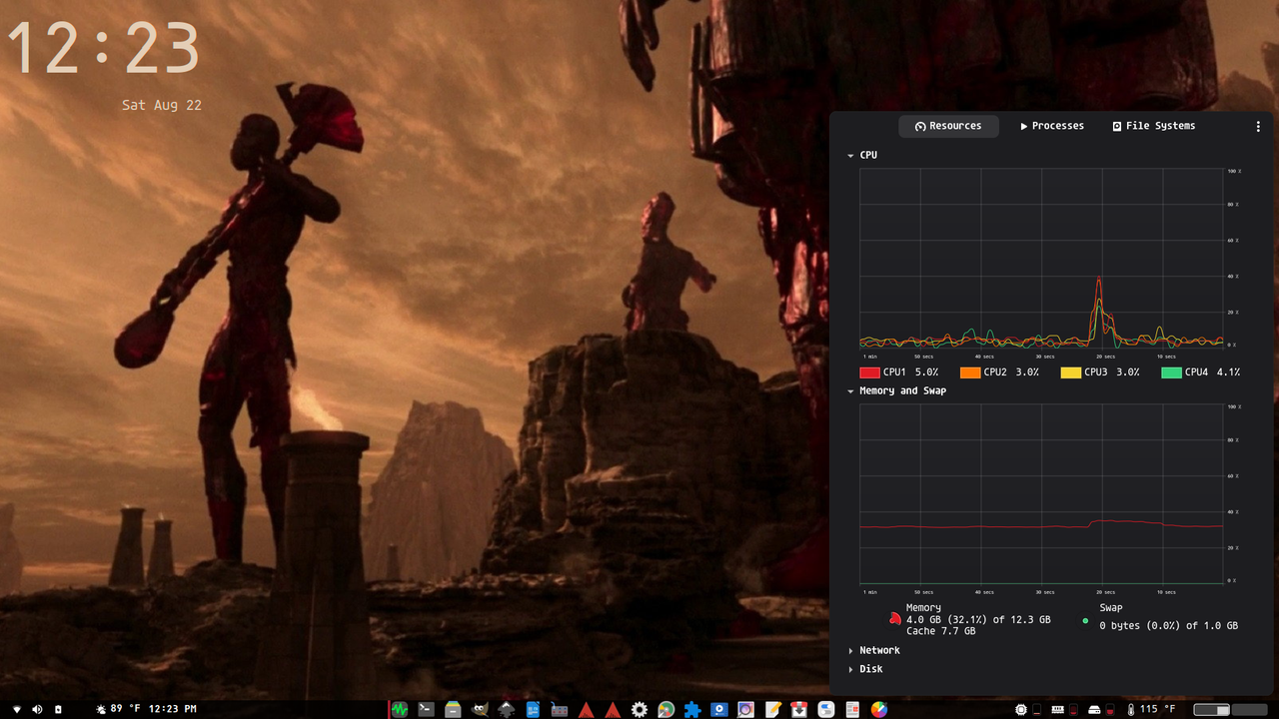
Task: Click the disk drive indicator icon
Action: click(x=1094, y=710)
